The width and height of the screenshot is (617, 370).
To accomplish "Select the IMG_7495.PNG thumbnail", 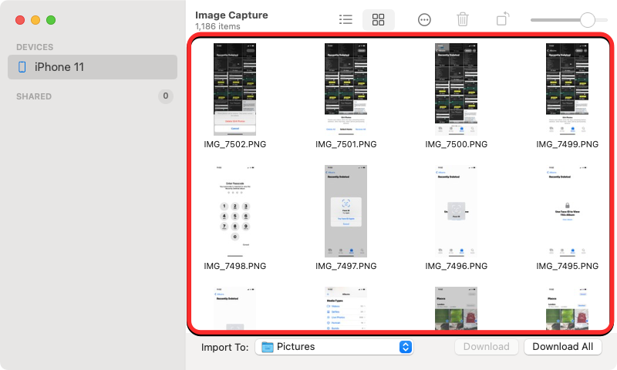I will pos(567,210).
